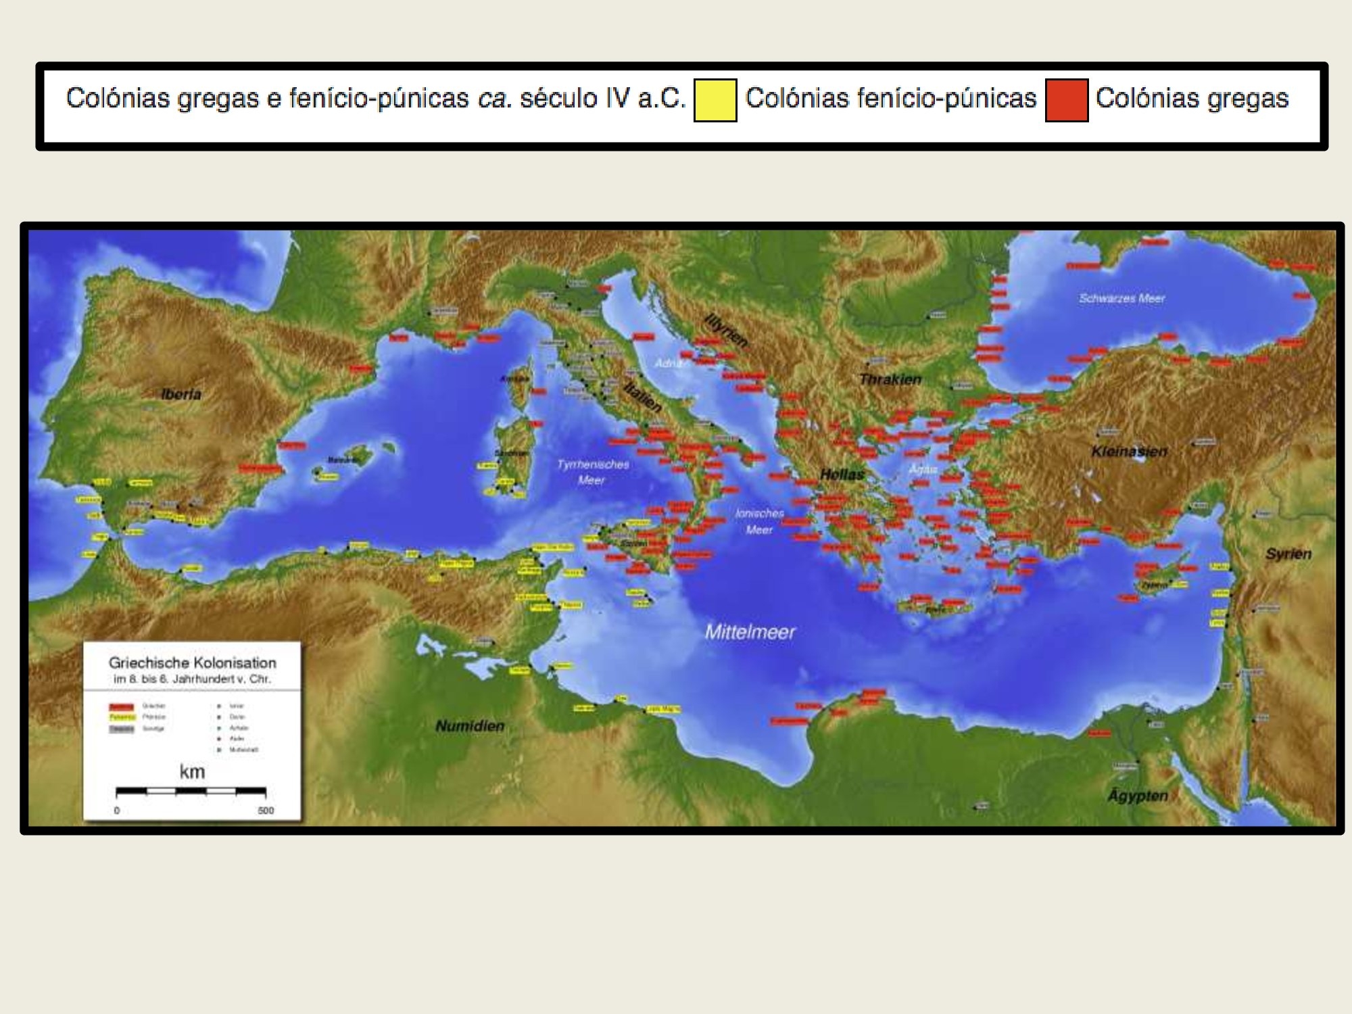Click the yellow Colónias fenício-púnicas legend square

pyautogui.click(x=715, y=100)
